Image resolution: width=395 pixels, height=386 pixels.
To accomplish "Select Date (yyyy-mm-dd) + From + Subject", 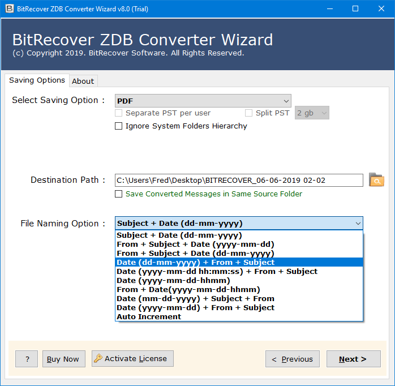I will click(x=239, y=308).
